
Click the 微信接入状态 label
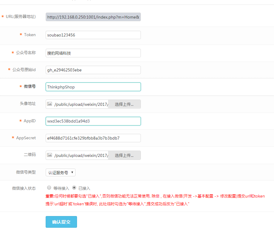pyautogui.click(x=24, y=188)
